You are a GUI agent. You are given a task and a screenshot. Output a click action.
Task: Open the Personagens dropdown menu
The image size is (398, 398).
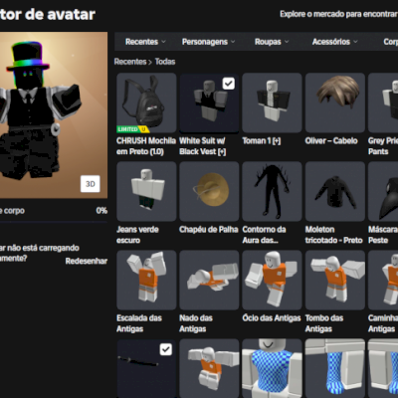coord(208,42)
